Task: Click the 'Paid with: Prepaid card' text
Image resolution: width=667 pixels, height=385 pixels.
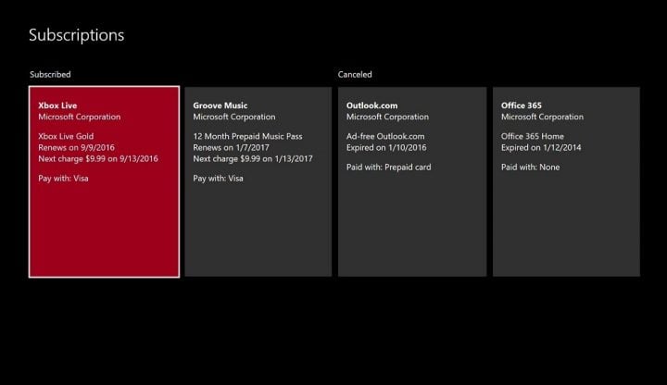Action: point(388,168)
